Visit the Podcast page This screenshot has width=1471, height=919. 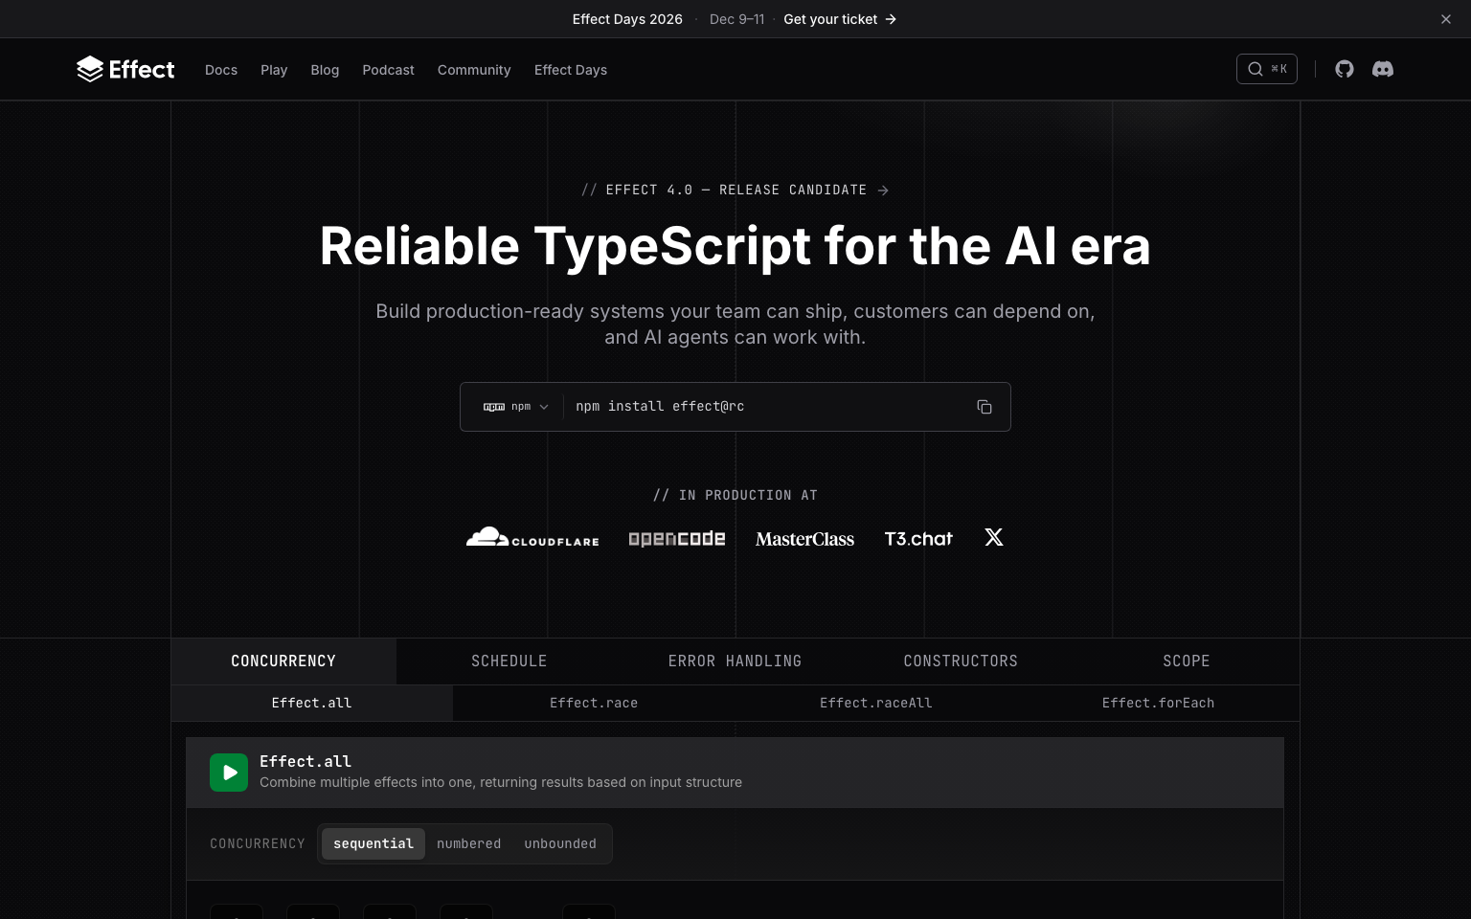pos(388,70)
